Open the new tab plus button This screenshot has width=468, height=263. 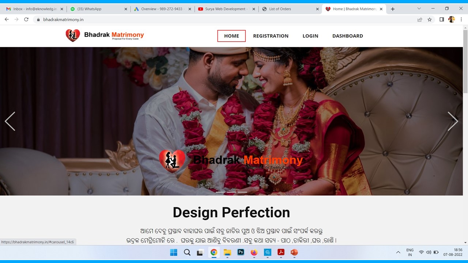[393, 9]
